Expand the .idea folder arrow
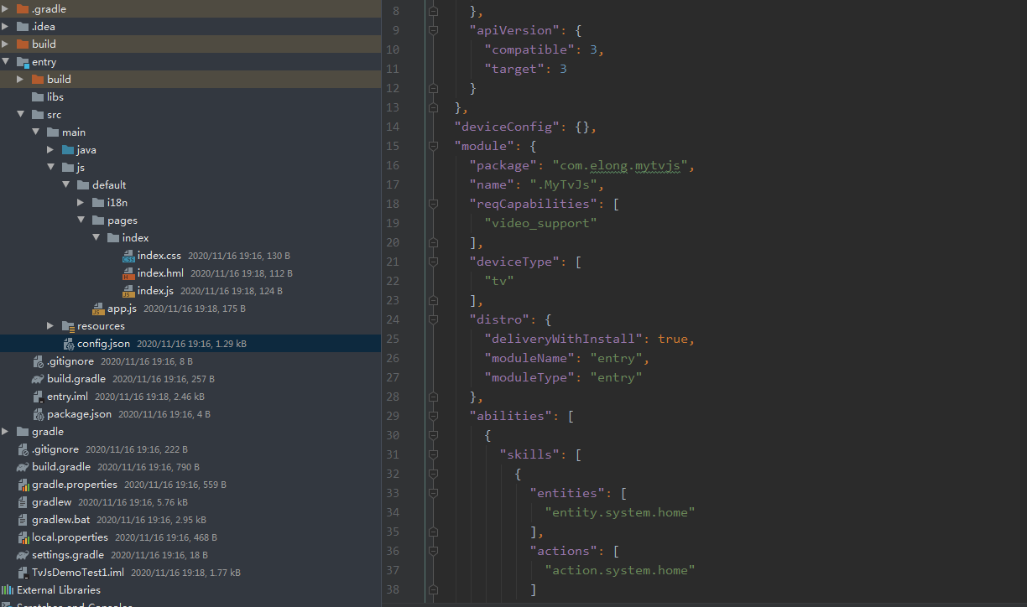The width and height of the screenshot is (1027, 607). tap(6, 27)
